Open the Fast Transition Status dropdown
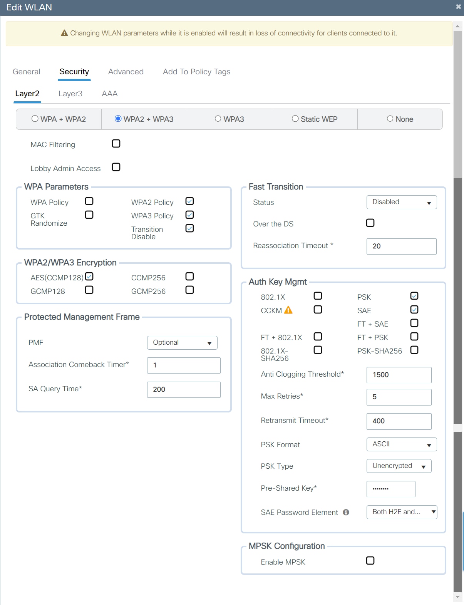The width and height of the screenshot is (464, 605). tap(401, 202)
